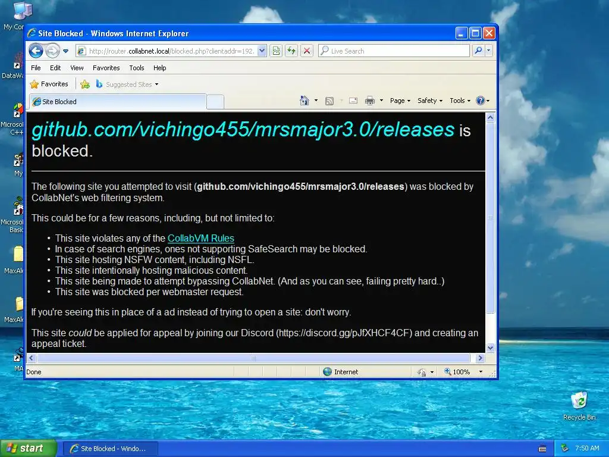Expand the address bar history dropdown
The height and width of the screenshot is (457, 609).
(262, 51)
